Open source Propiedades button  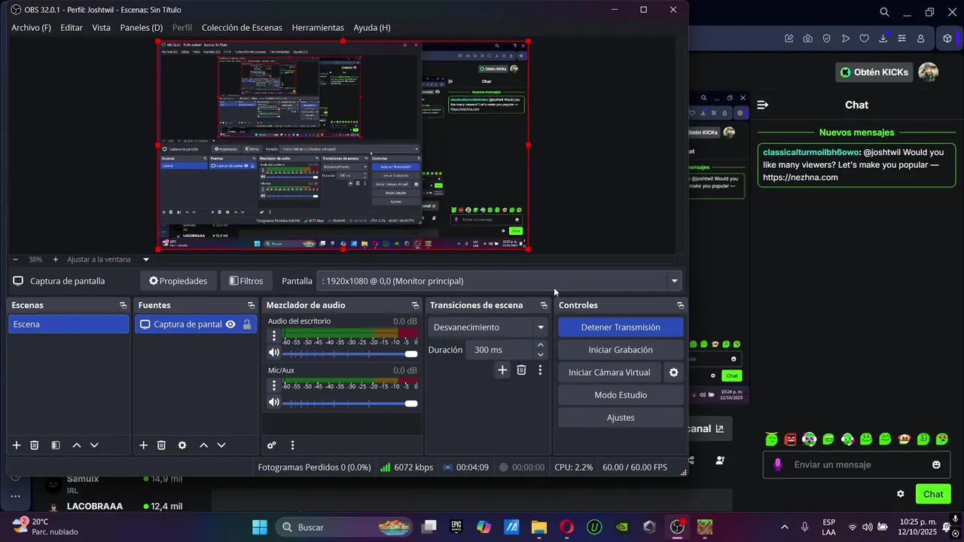click(x=178, y=281)
